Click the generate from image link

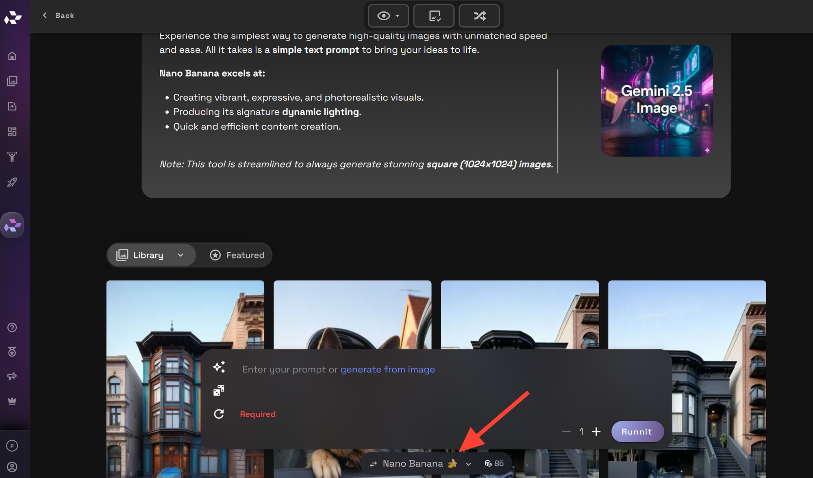[387, 369]
